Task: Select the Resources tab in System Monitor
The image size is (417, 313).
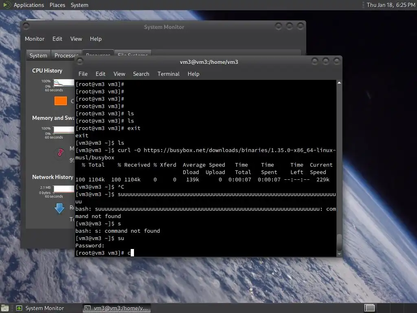Action: click(98, 53)
